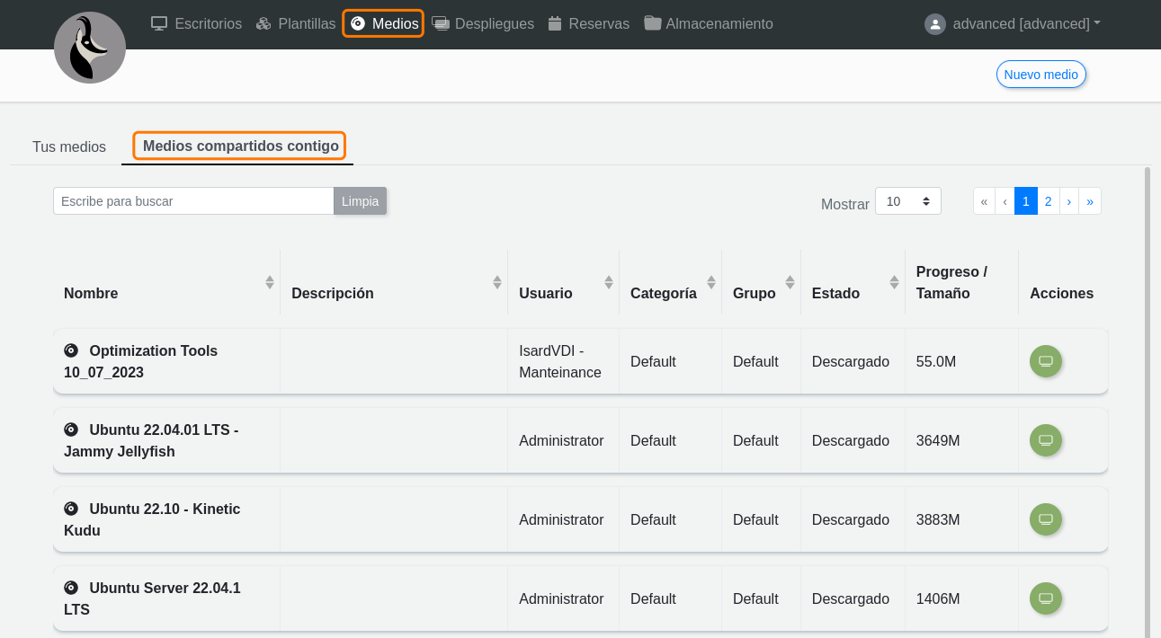Create desktop from Ubuntu Server 22.04.1 LTS
Screen dimensions: 1161x638
click(1045, 598)
